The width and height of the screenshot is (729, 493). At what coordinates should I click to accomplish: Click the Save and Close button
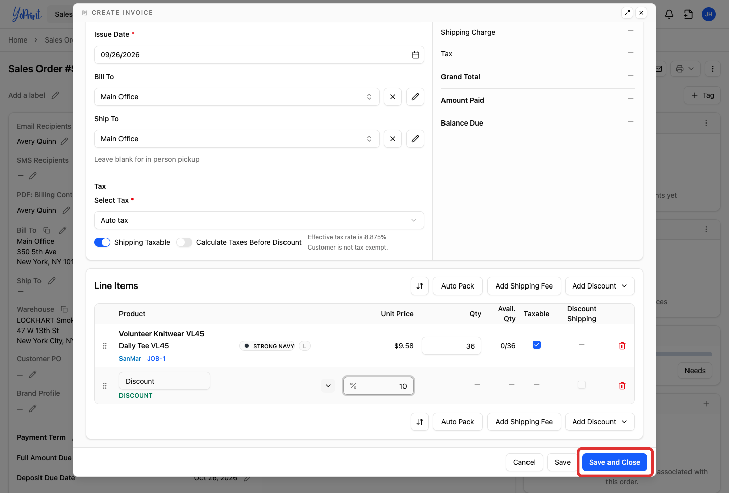pyautogui.click(x=615, y=462)
